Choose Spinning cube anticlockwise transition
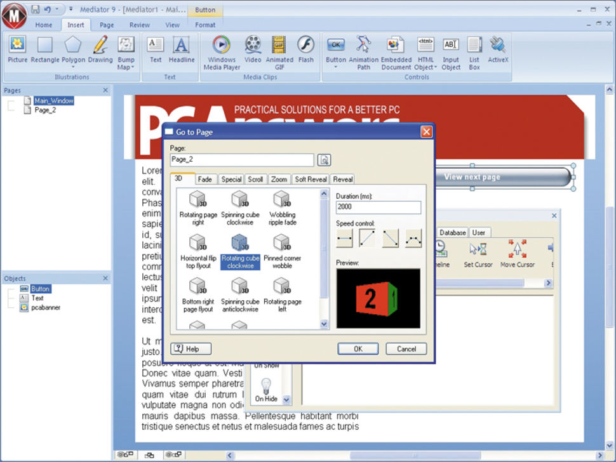The width and height of the screenshot is (616, 462). click(x=240, y=295)
